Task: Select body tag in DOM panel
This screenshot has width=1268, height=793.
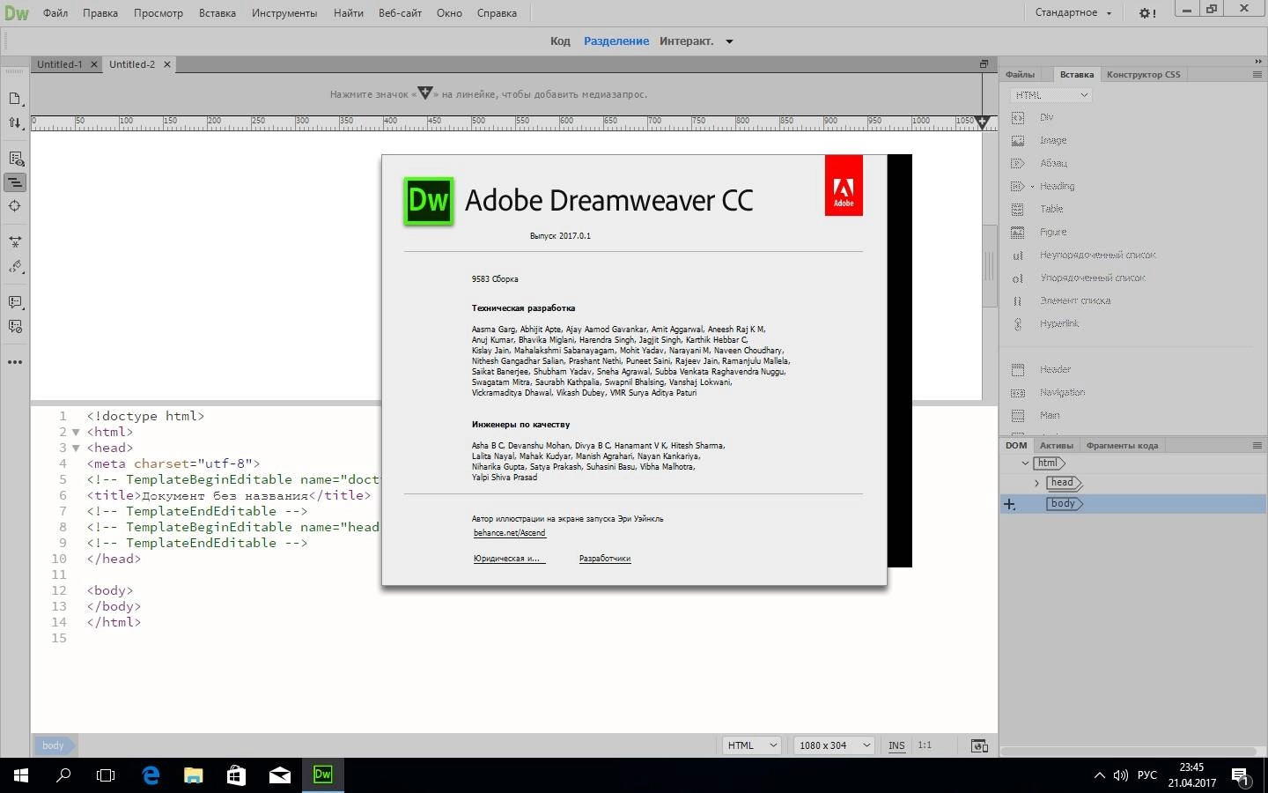Action: pos(1063,504)
